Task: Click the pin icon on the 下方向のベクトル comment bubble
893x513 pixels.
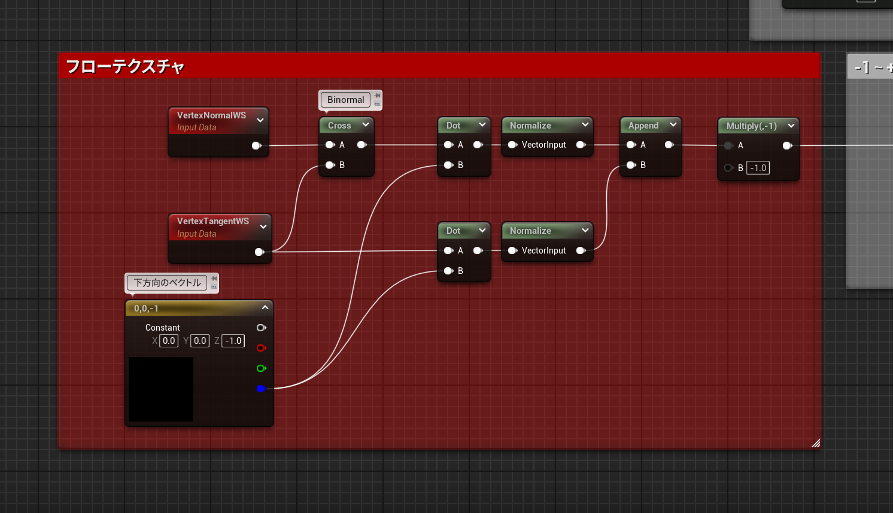Action: pos(214,279)
